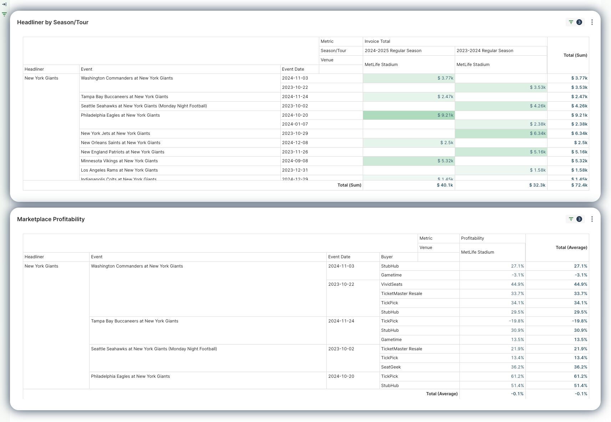This screenshot has width=611, height=422.
Task: Click the Total (Sum) column header
Action: point(575,55)
